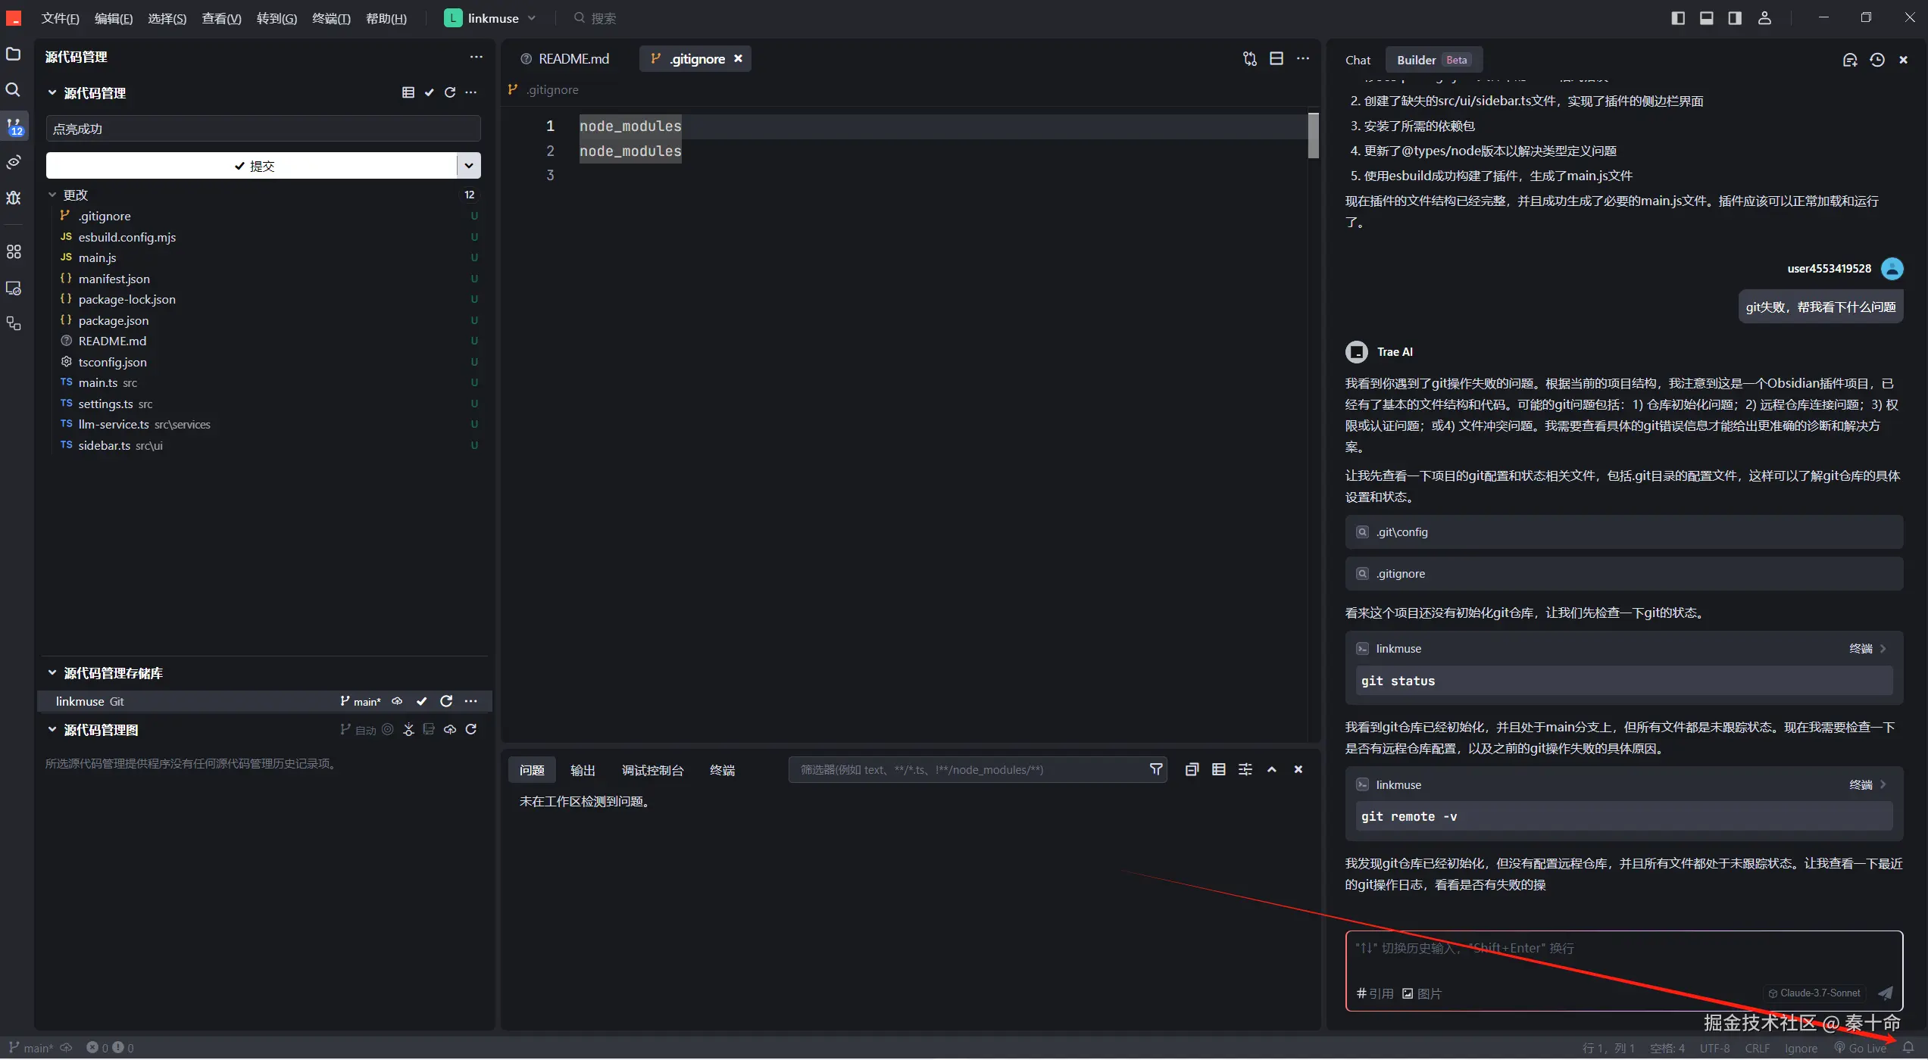
Task: Open the commit button dropdown arrow
Action: (x=469, y=166)
